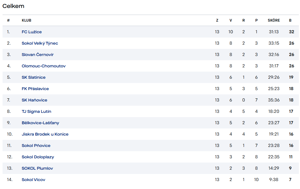Click the B points column header
The image size is (300, 189).
tap(290, 20)
